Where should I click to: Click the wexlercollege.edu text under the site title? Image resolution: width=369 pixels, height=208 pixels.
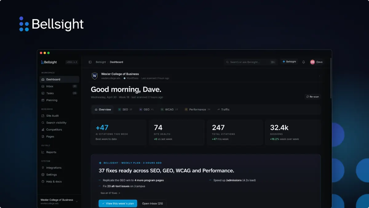coord(111,78)
